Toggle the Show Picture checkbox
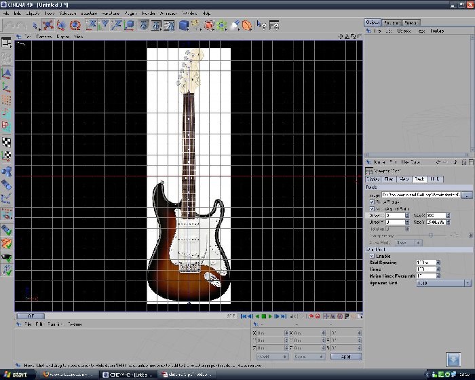Screen dimensions: 475x380 coord(372,202)
